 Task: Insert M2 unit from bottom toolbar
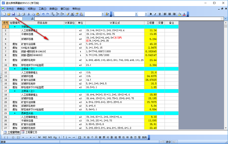(x=44, y=137)
